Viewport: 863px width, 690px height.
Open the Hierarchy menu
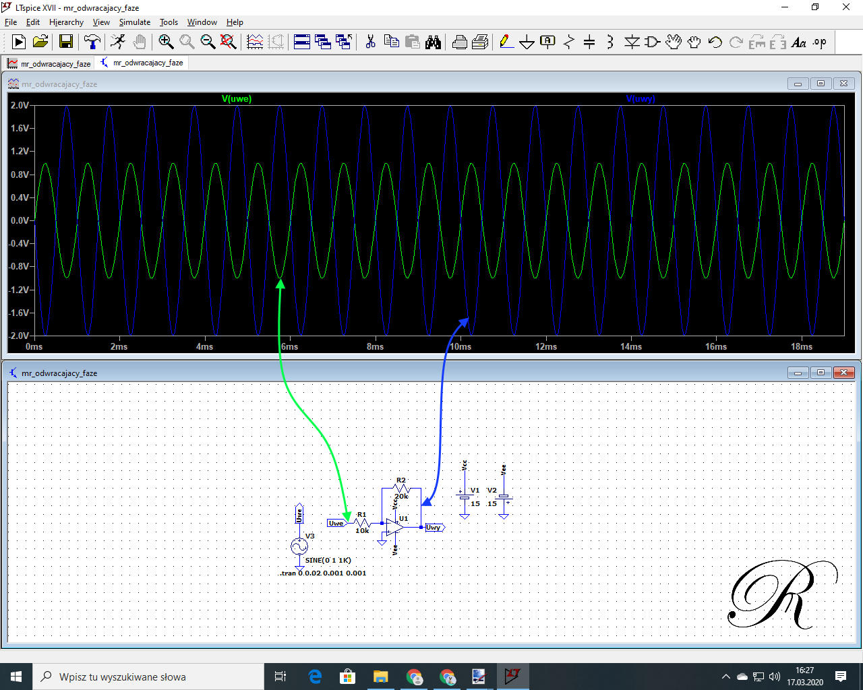66,22
